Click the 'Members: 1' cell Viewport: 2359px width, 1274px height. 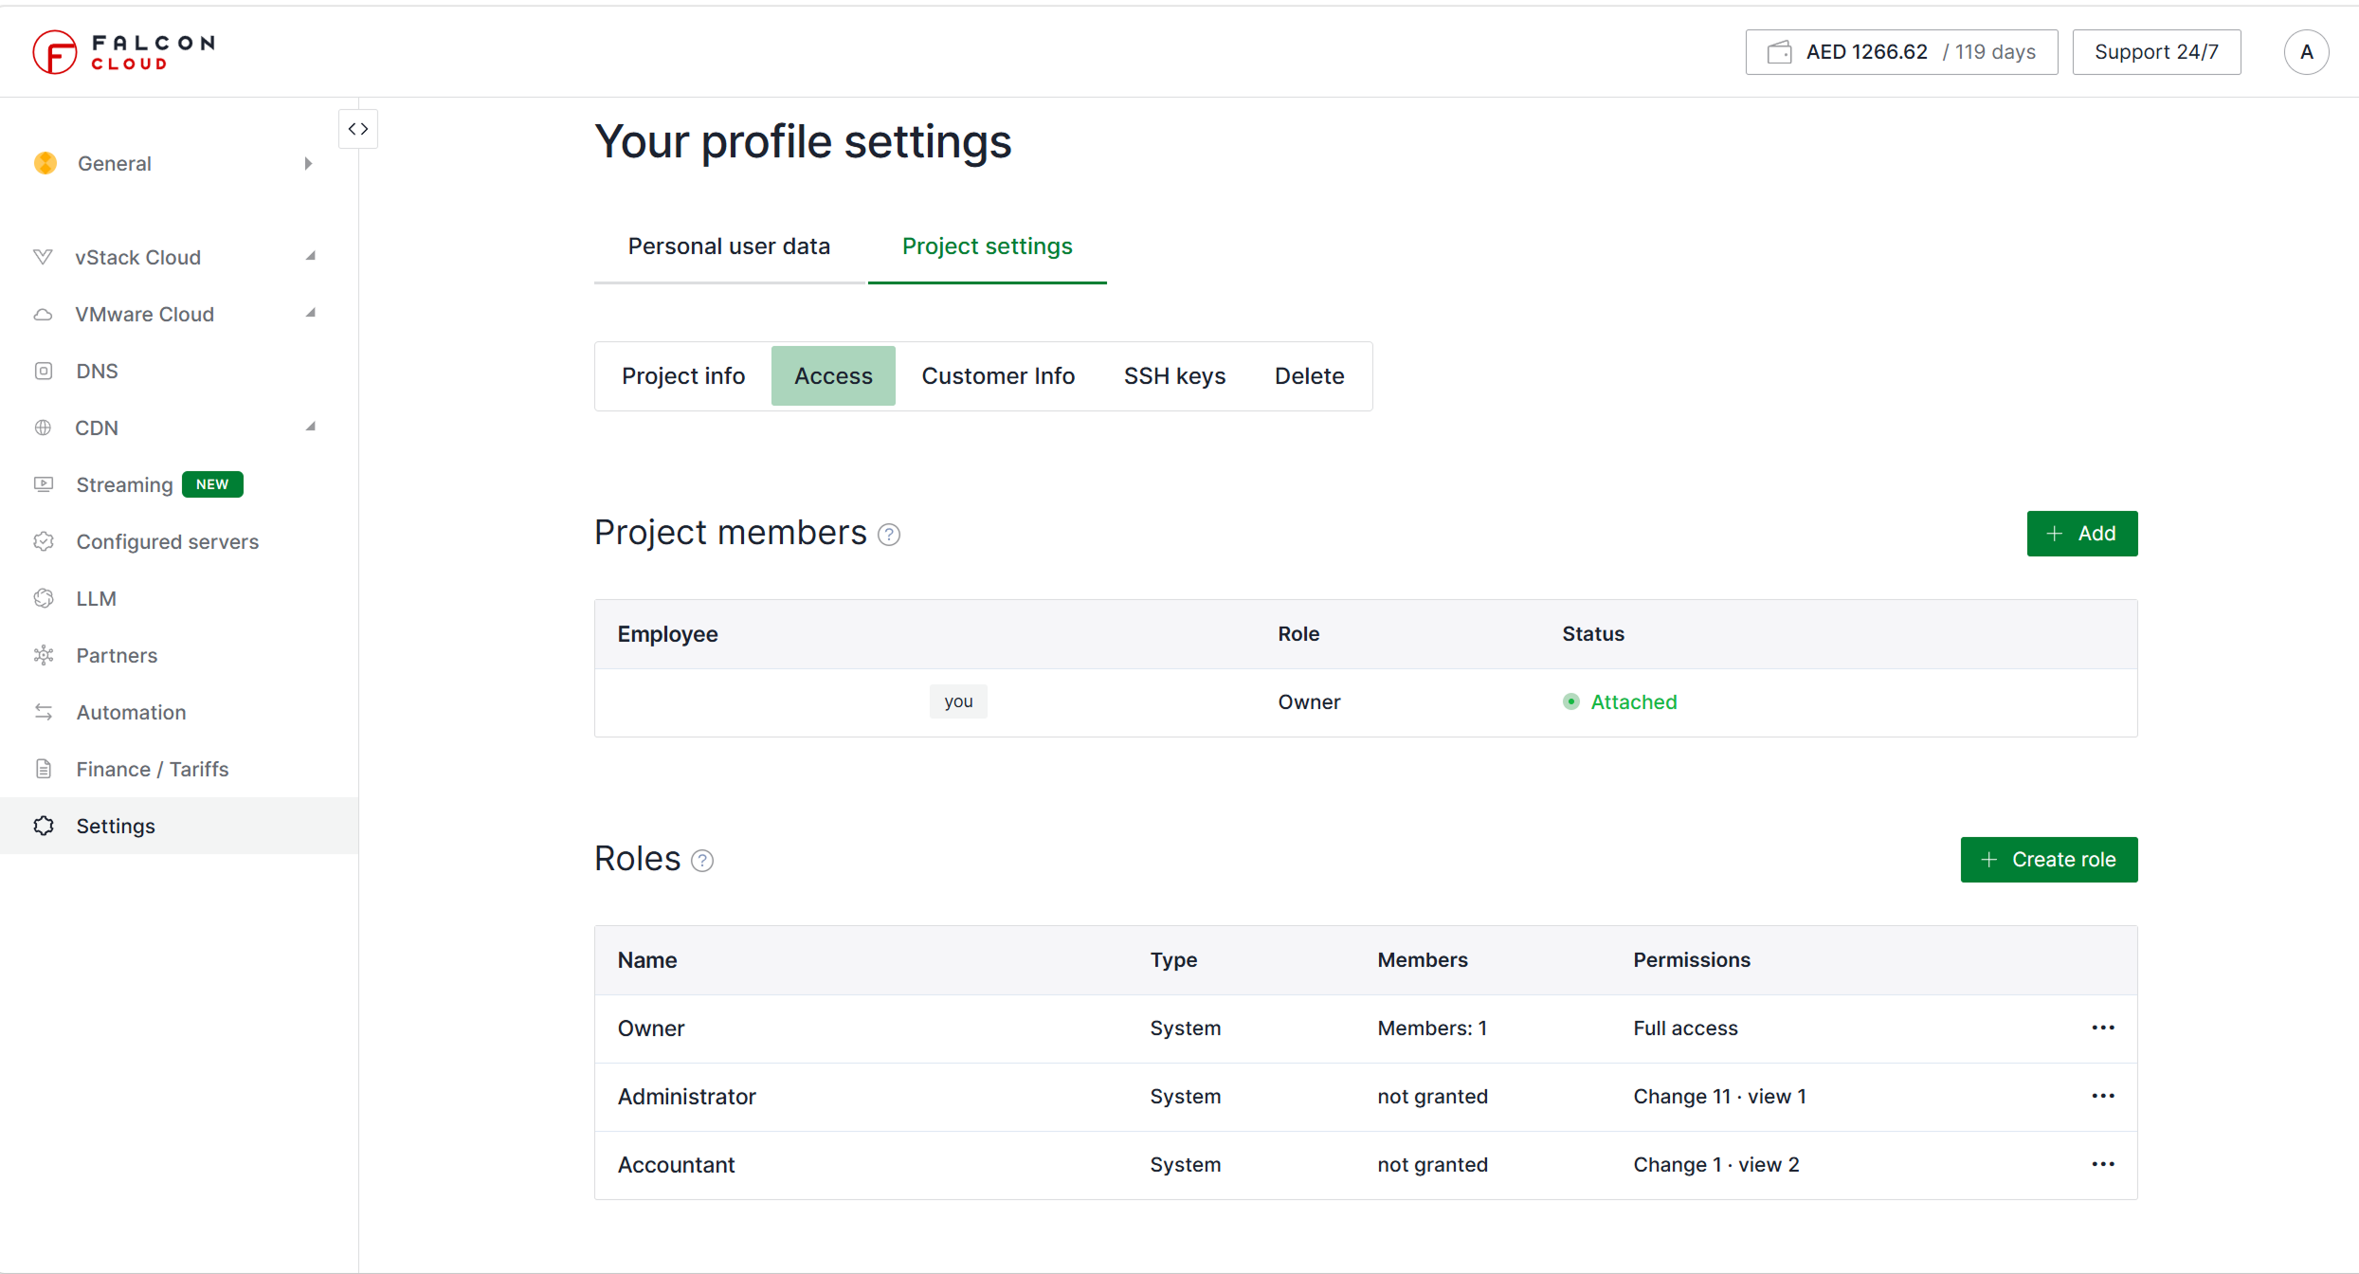coord(1432,1028)
